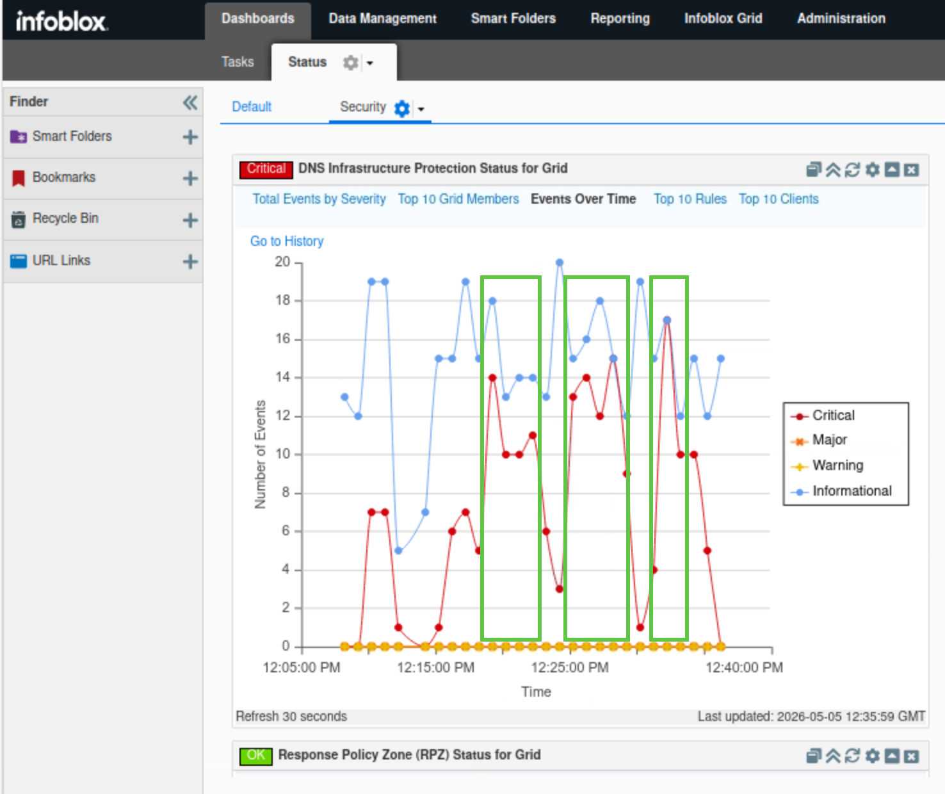The width and height of the screenshot is (945, 794).
Task: Click the Recycle Bin trash icon
Action: click(19, 220)
